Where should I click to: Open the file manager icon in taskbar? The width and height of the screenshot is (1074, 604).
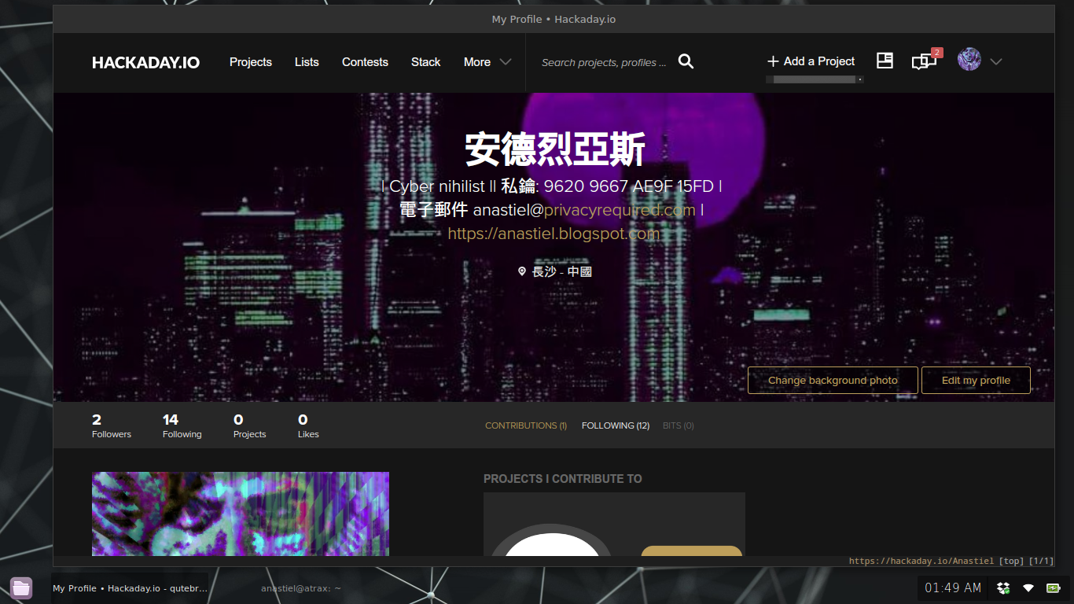[x=21, y=587]
